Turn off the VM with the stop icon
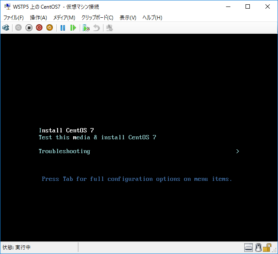This screenshot has width=278, height=254. coord(29,28)
